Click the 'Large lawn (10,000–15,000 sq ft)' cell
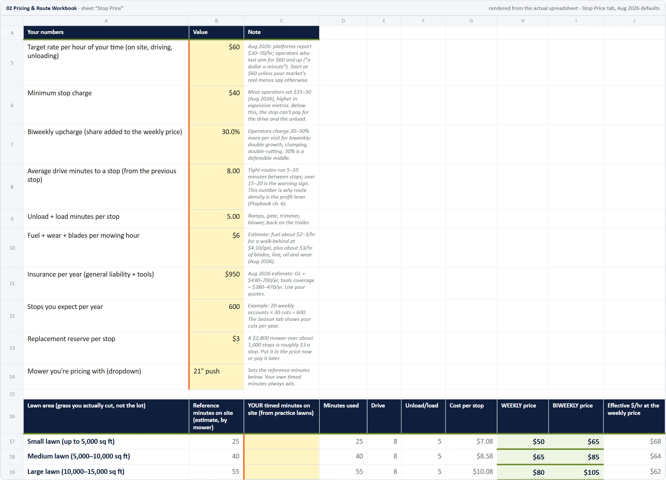The image size is (666, 480). click(106, 472)
